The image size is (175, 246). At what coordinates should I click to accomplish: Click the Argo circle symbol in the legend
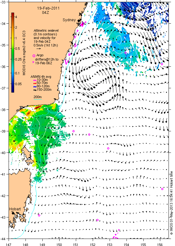[x=34, y=56]
